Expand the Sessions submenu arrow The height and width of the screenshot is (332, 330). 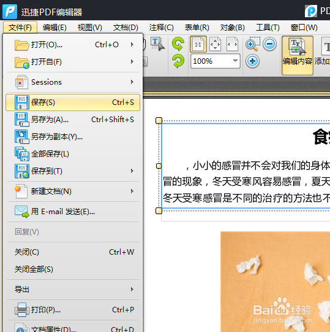pyautogui.click(x=132, y=82)
